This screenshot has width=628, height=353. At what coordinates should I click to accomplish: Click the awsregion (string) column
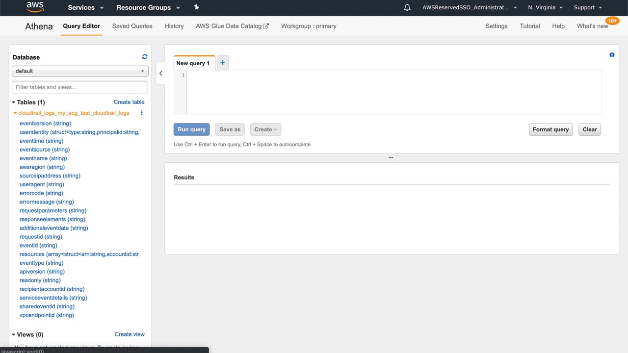(x=42, y=167)
